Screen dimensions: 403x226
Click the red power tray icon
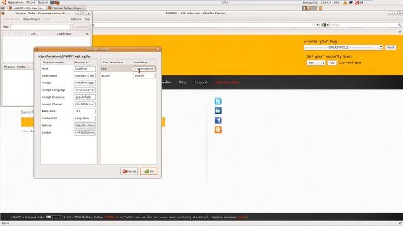click(356, 3)
